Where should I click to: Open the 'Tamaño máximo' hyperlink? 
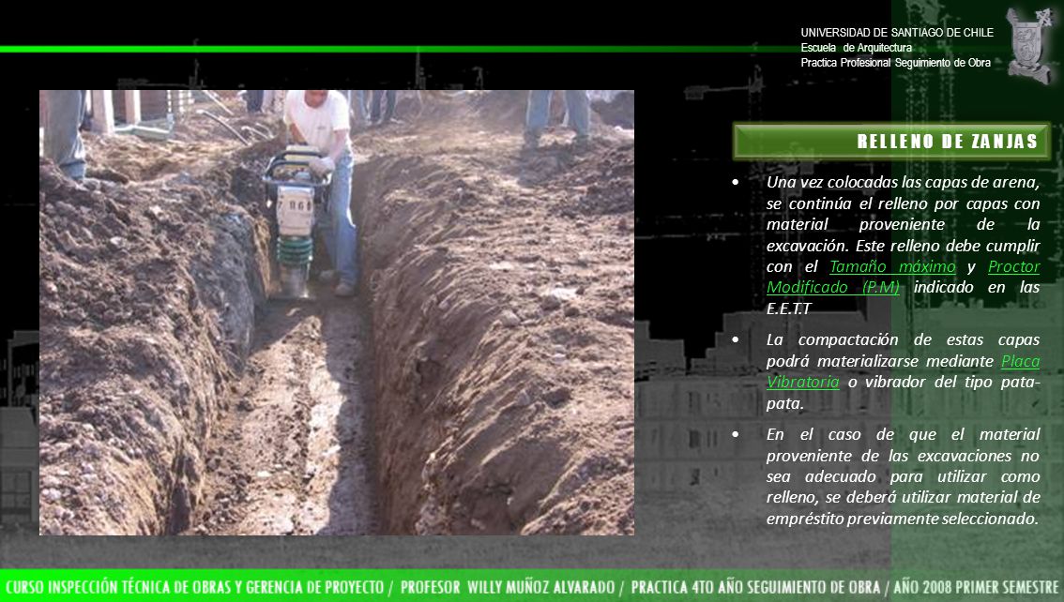point(891,266)
